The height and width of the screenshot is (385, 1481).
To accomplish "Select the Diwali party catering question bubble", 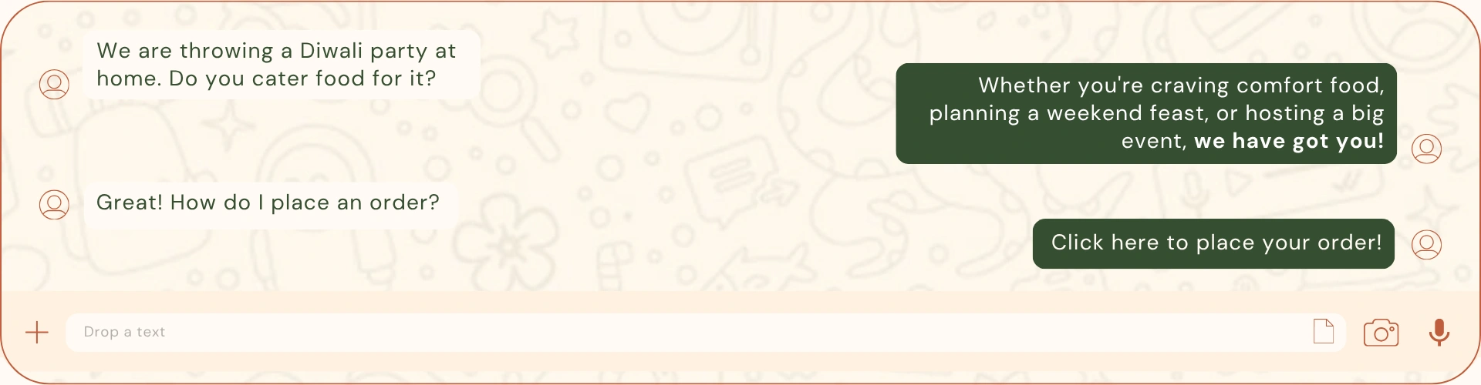I will tap(282, 64).
